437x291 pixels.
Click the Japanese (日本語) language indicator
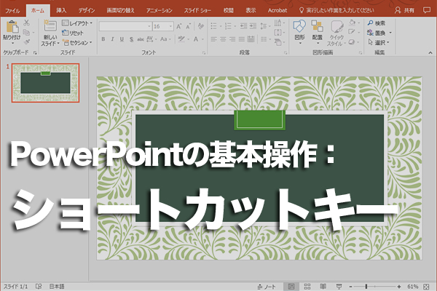point(57,286)
